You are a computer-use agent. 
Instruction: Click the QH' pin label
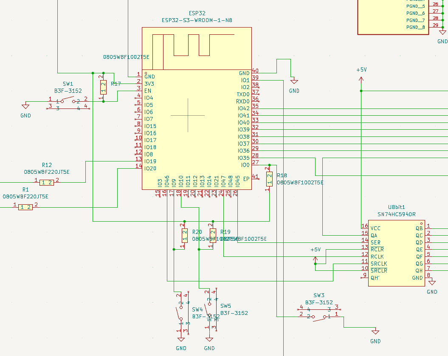375,278
